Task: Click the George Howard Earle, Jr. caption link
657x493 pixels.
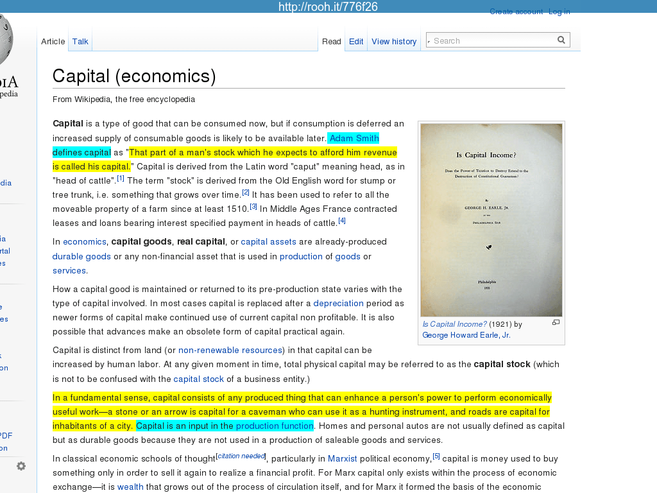Action: point(466,335)
